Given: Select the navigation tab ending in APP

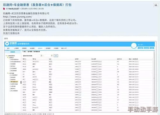Looking at the screenshot, I should [64, 48].
